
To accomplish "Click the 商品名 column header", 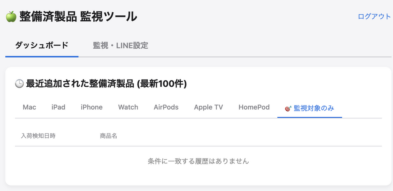I will tap(108, 136).
